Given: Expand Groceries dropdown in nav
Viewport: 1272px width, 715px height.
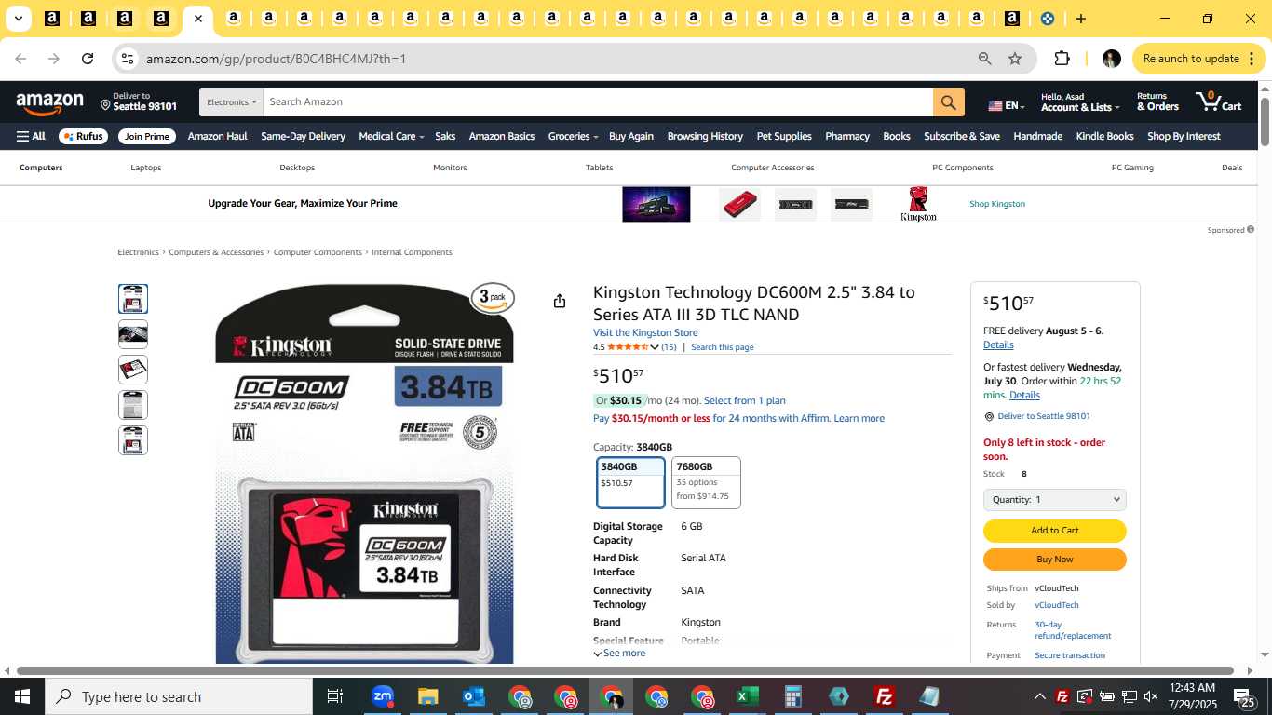Looking at the screenshot, I should (x=573, y=136).
